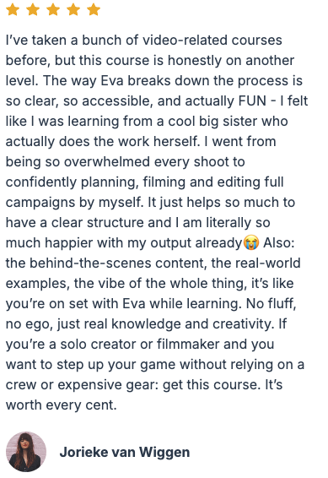Image resolution: width=328 pixels, height=478 pixels.
Task: Click 'worth every cent.' closing line
Action: pyautogui.click(x=62, y=405)
